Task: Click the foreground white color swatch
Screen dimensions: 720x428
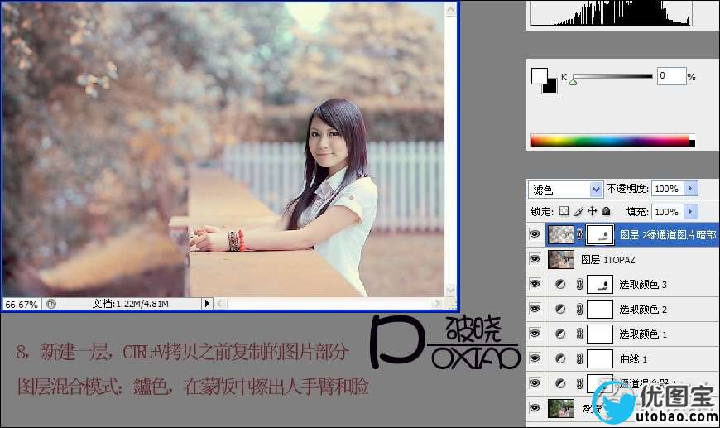Action: click(x=538, y=75)
